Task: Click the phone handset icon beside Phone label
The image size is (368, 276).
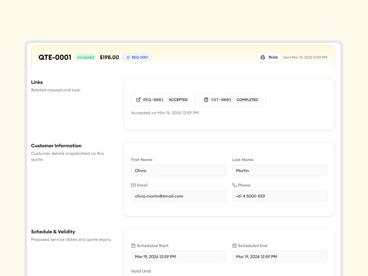Action: tap(234, 185)
